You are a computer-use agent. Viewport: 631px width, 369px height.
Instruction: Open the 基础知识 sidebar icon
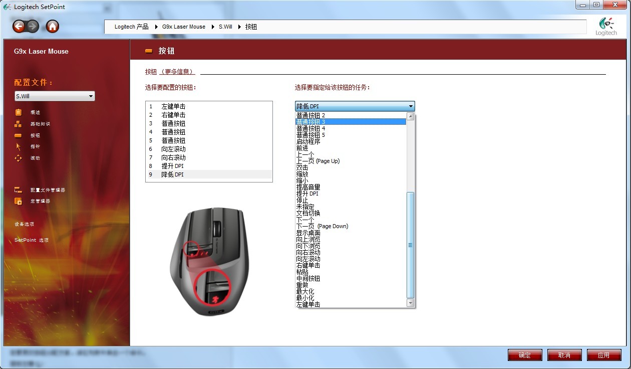(x=19, y=124)
